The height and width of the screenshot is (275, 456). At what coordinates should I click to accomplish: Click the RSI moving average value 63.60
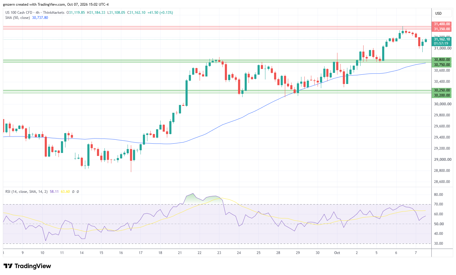65,192
